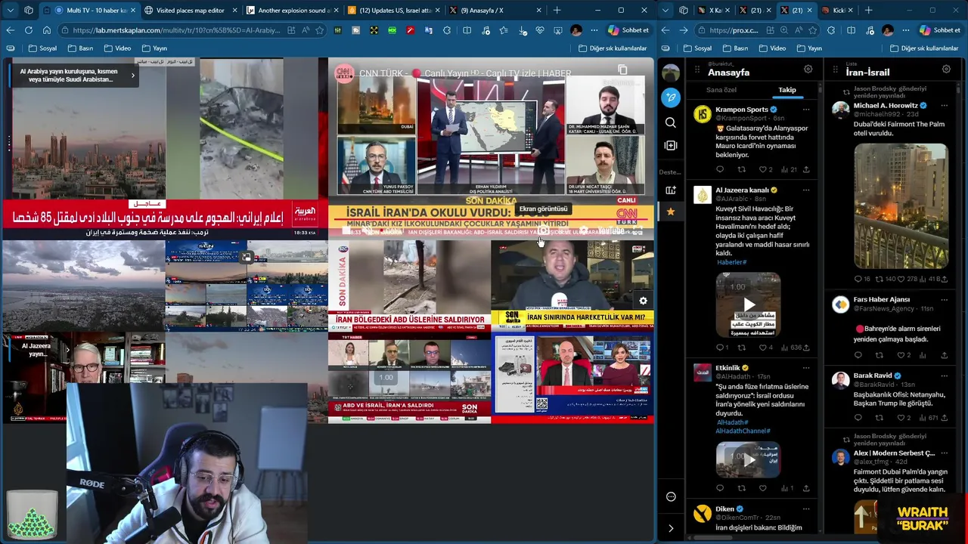This screenshot has height=544, width=968.
Task: Go back in the right browser window
Action: 665,30
